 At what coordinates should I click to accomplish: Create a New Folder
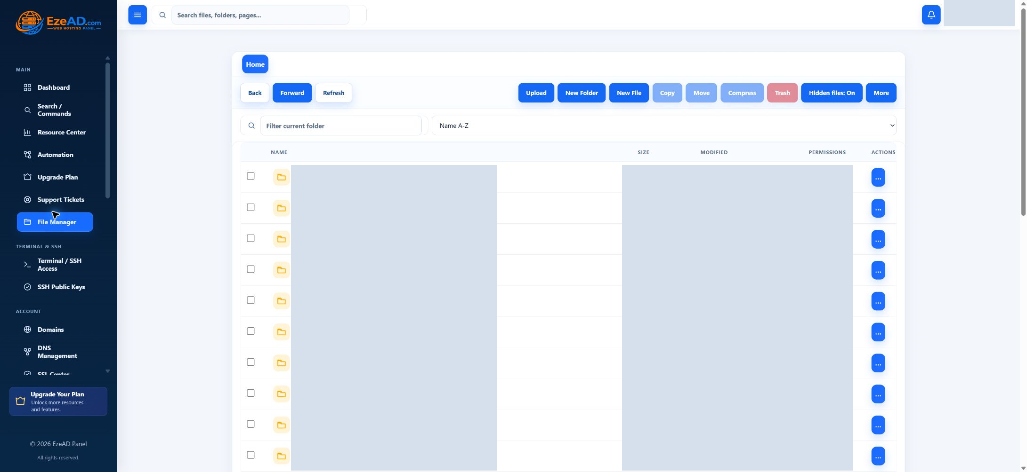pos(582,93)
